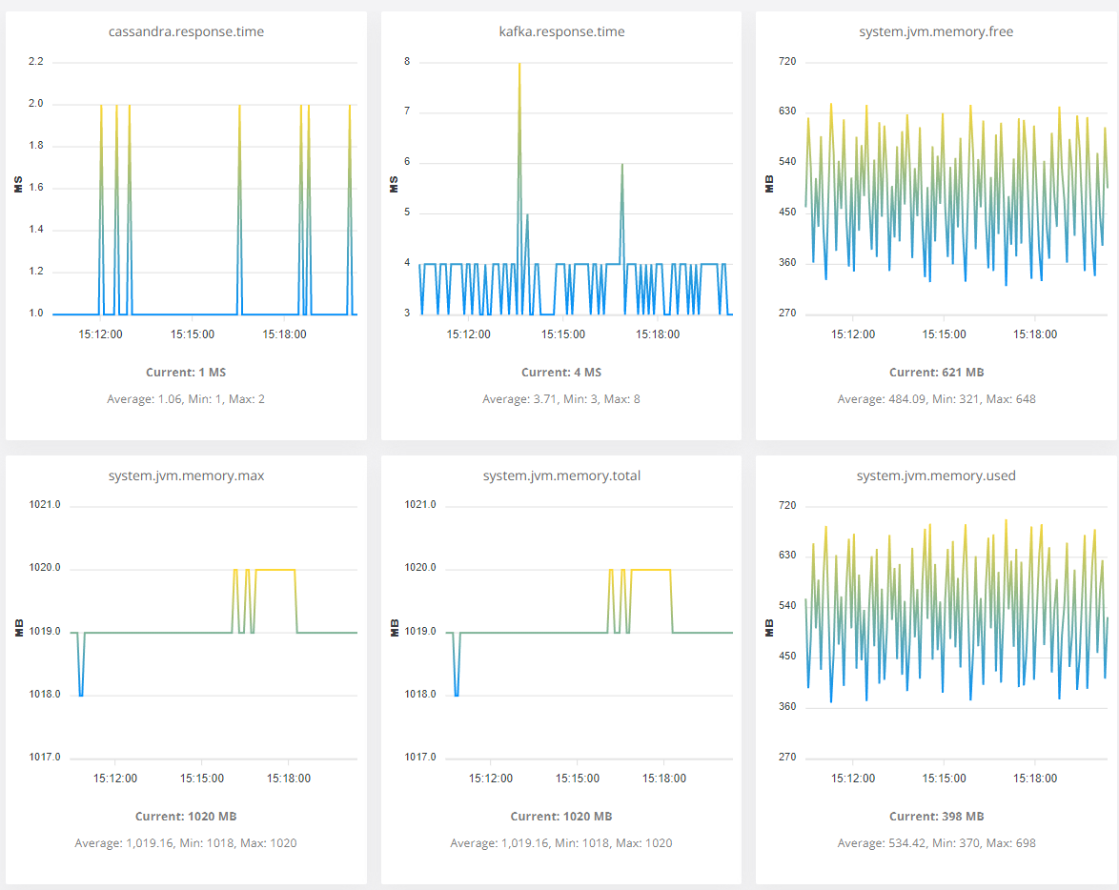Select the system.jvm.memory.max panel title
This screenshot has width=1119, height=890.
(186, 475)
